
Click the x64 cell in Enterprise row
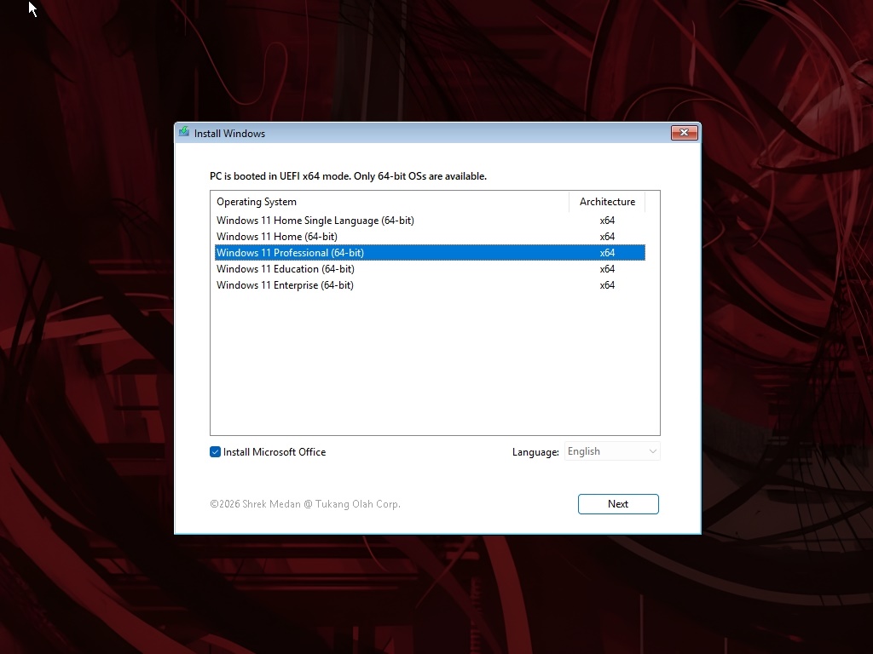[607, 284]
